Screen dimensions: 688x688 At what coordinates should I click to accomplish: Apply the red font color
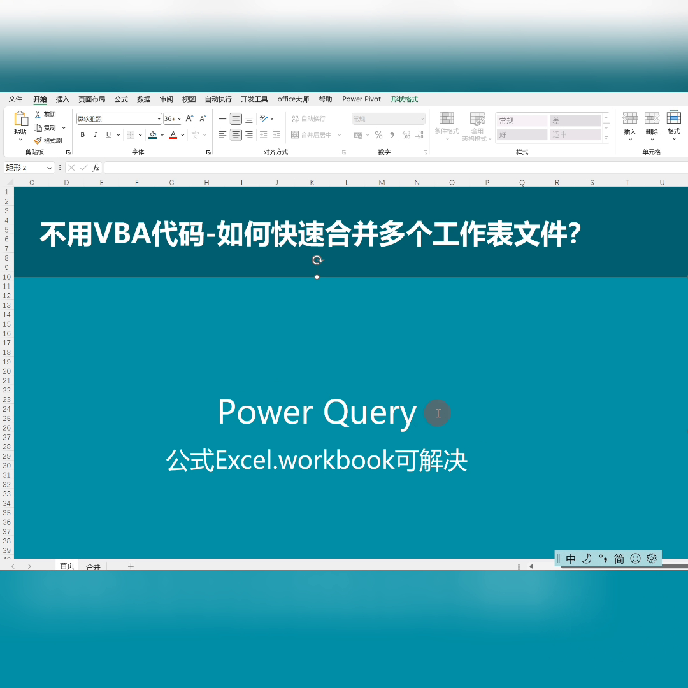point(173,134)
